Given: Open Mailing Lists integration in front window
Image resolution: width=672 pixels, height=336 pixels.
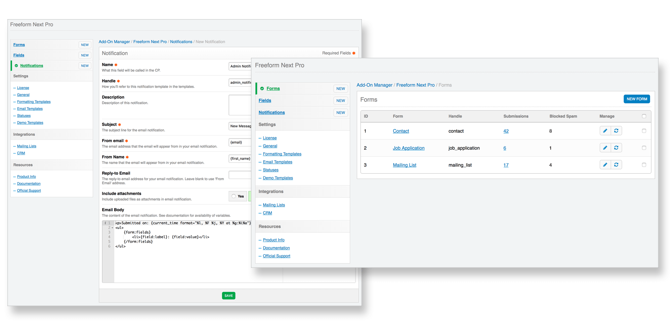Looking at the screenshot, I should tap(274, 205).
